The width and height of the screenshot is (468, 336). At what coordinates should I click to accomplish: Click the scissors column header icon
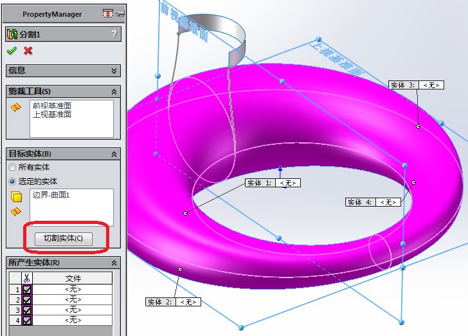point(26,278)
